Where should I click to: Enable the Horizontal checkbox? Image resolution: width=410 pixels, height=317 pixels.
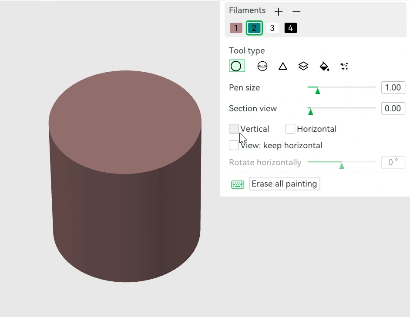coord(290,129)
